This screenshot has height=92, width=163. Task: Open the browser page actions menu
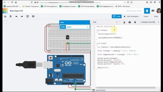125,2
